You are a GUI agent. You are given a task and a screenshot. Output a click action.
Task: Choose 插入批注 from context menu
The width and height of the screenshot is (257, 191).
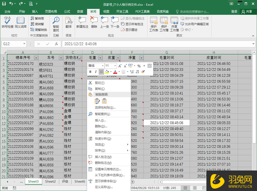(x=109, y=157)
